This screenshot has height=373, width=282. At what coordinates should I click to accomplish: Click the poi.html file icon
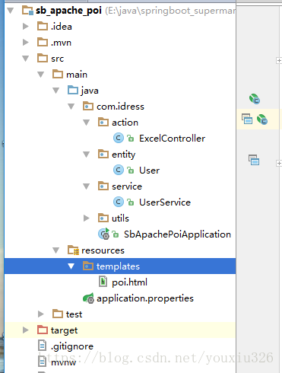(103, 282)
